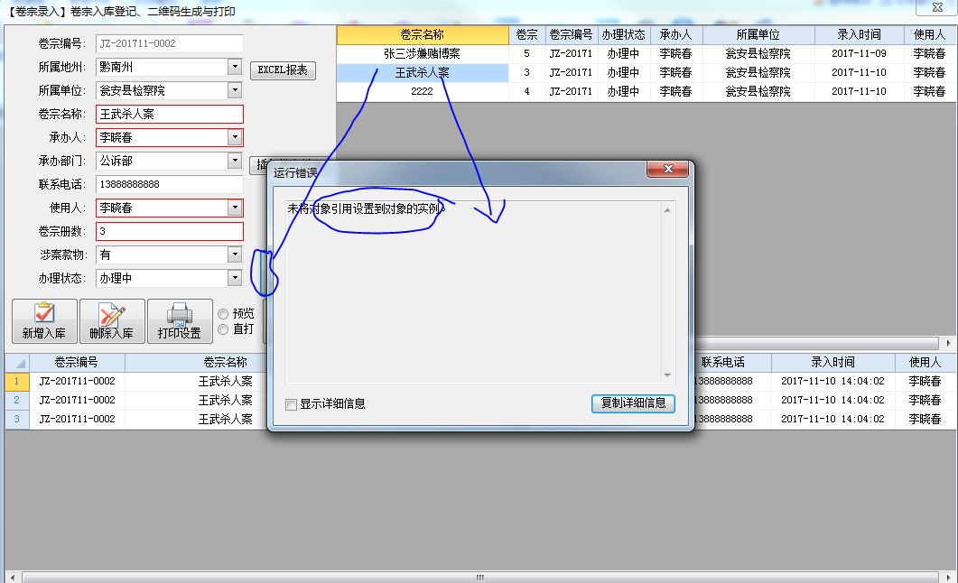Click the 卷宗名称 column header in top table

pyautogui.click(x=422, y=34)
